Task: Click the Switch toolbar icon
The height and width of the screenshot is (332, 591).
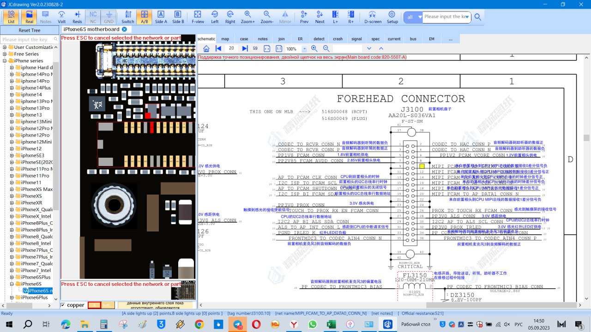Action: pos(128,17)
